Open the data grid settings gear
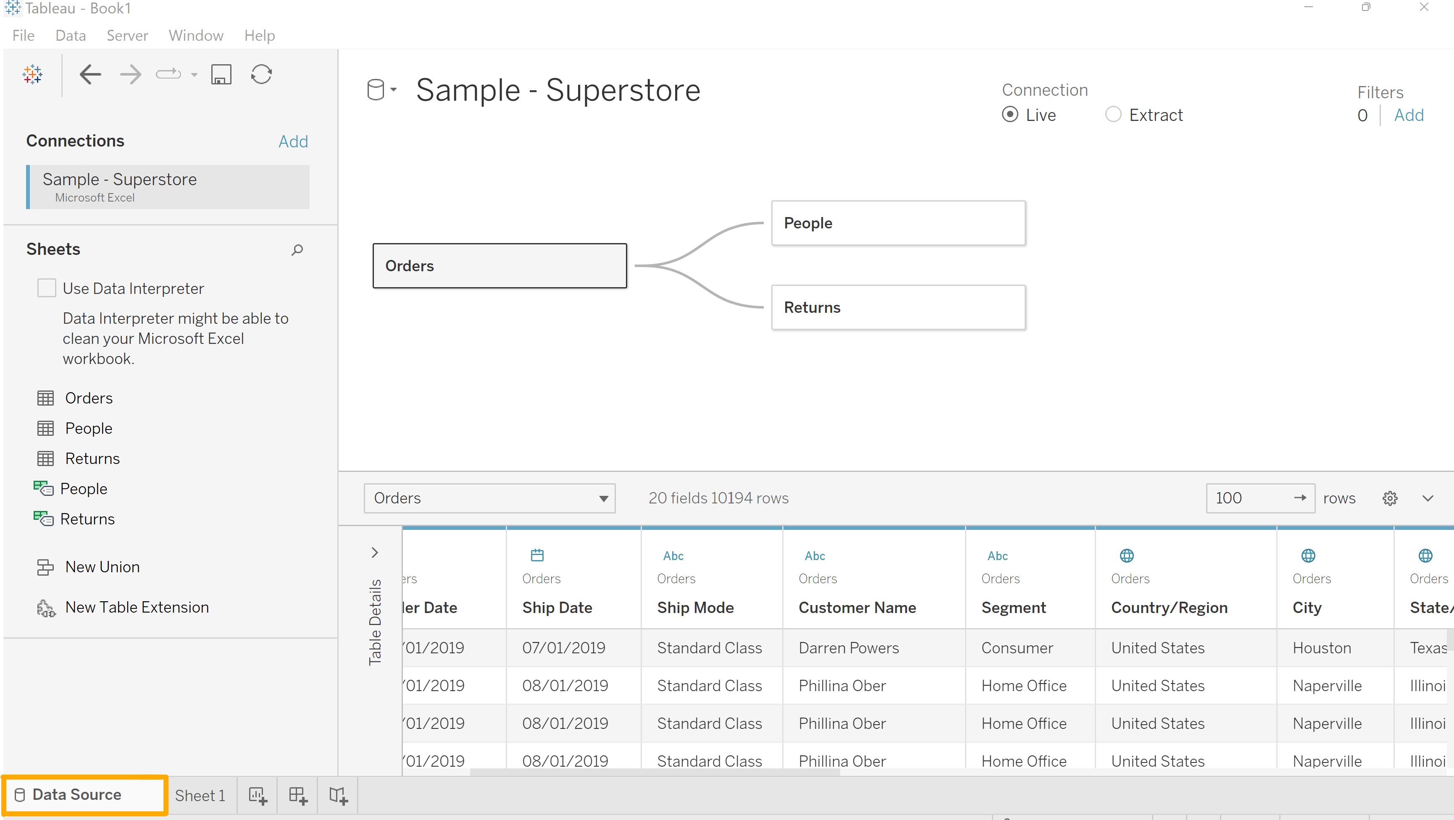Screen dimensions: 1454x820 [x=1390, y=498]
